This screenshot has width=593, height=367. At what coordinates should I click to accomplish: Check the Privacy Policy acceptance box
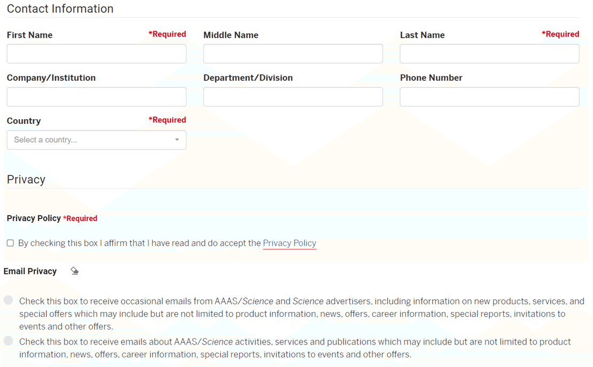[x=10, y=243]
